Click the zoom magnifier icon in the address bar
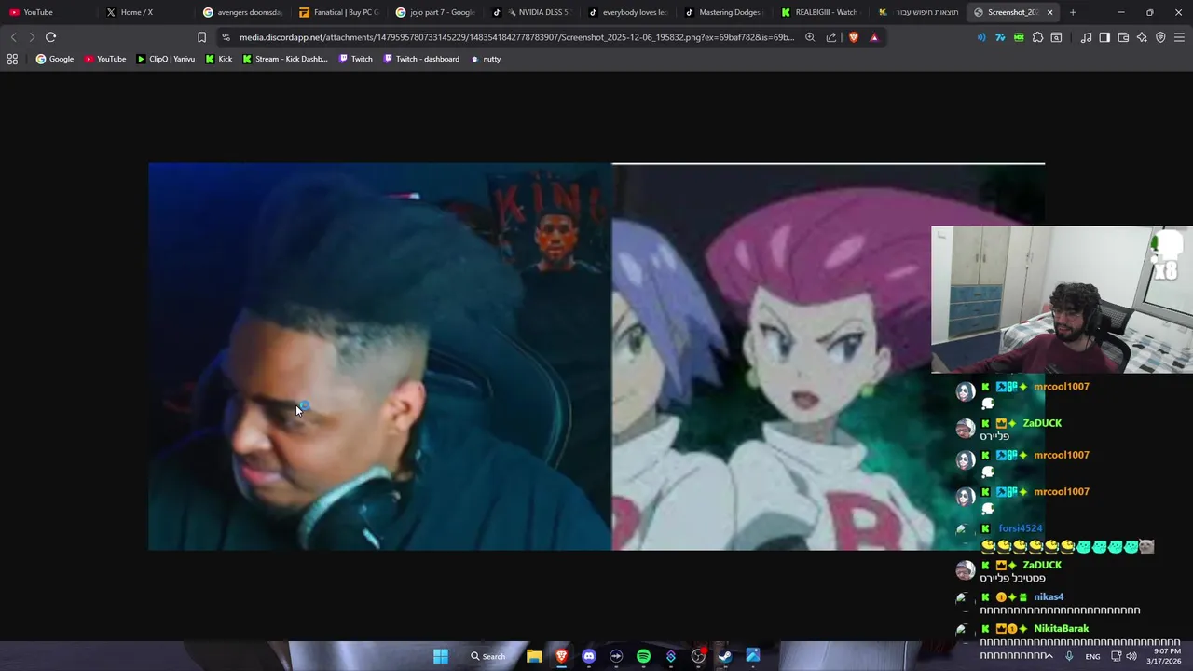 810,37
